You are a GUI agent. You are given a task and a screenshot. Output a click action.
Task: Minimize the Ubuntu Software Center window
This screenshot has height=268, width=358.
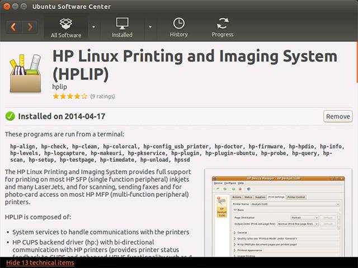[15, 6]
